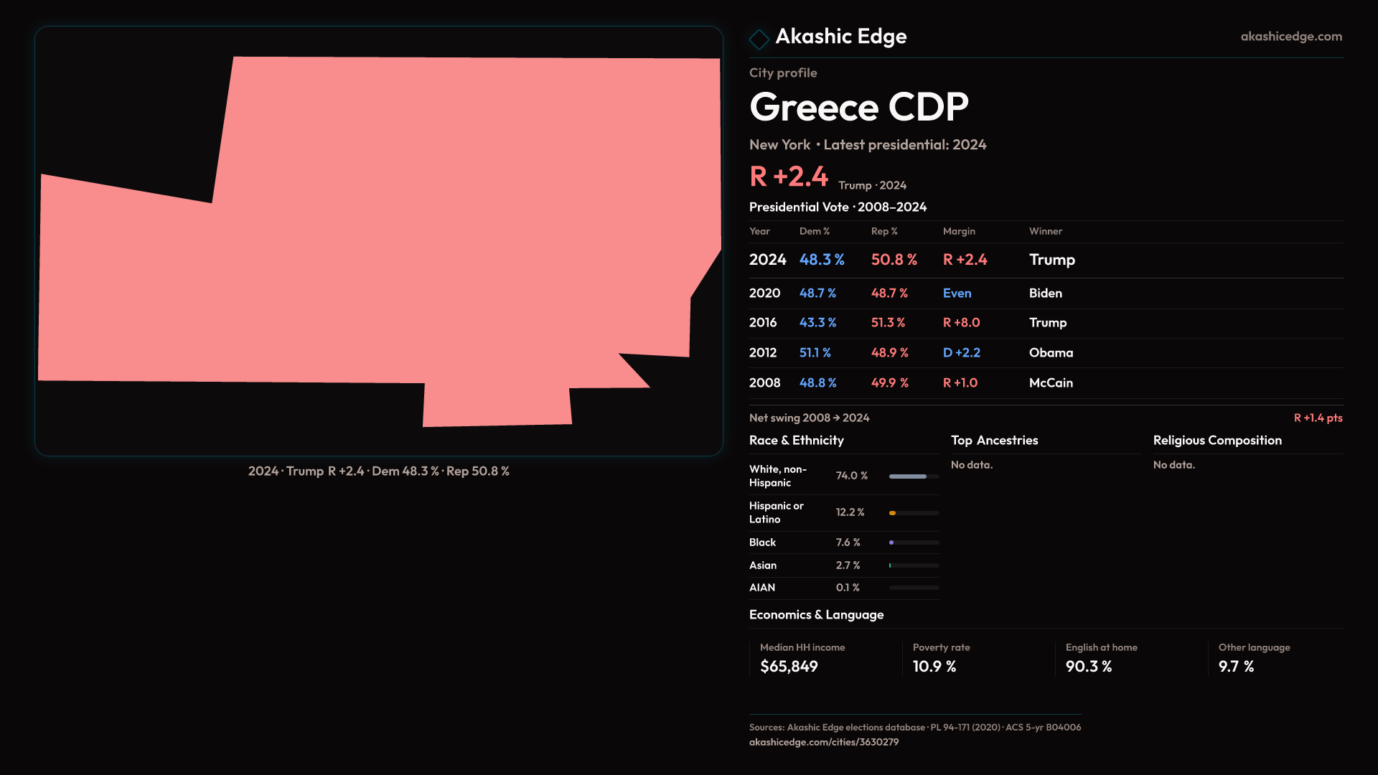
Task: Click the Winner column header
Action: [1045, 231]
